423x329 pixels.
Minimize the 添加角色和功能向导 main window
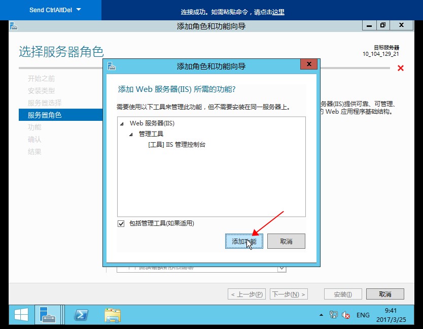(x=369, y=25)
